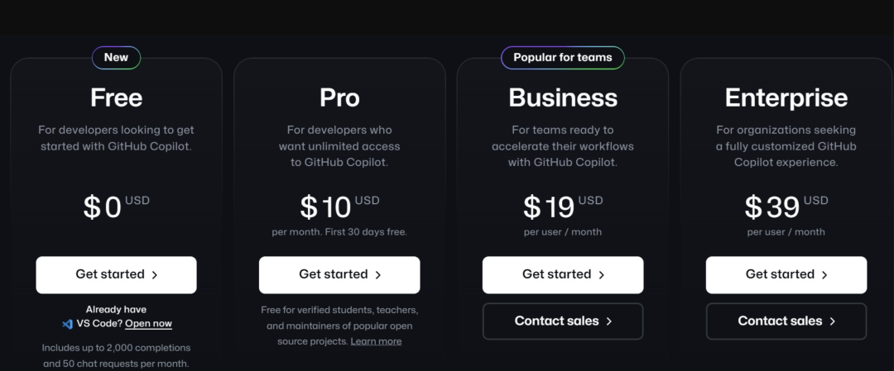Get started with the Business plan
Viewport: 894px width, 371px height.
pyautogui.click(x=563, y=275)
